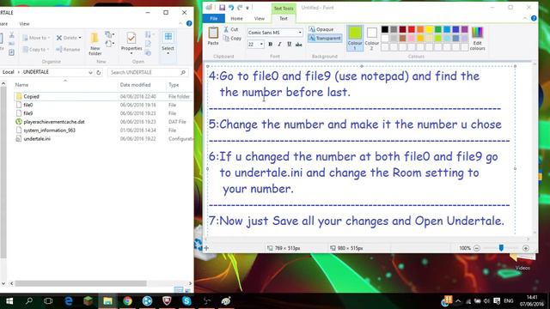The image size is (550, 309).
Task: Open the Select menu in Explorer ribbon
Action: point(168,43)
